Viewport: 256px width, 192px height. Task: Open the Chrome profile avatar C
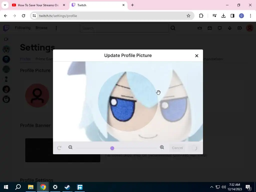pos(241,16)
